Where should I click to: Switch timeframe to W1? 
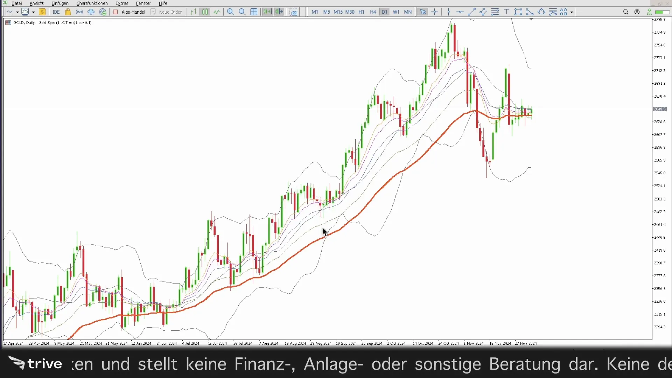pyautogui.click(x=396, y=12)
